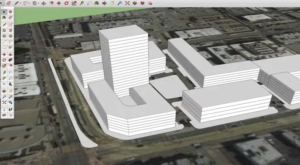Select Eraser in the side tool palette
This screenshot has height=165, width=300.
point(10,17)
